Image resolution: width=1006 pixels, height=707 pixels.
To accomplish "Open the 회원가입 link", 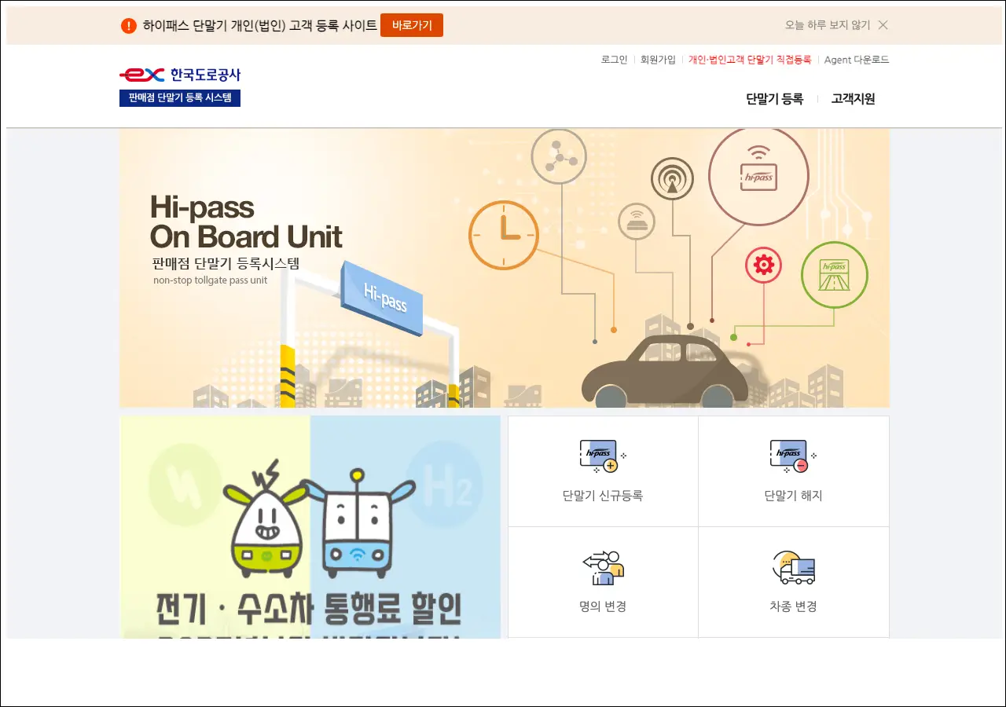I will tap(658, 60).
